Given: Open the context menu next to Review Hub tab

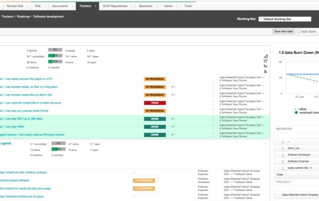Looking at the screenshot, I should pos(27,6).
